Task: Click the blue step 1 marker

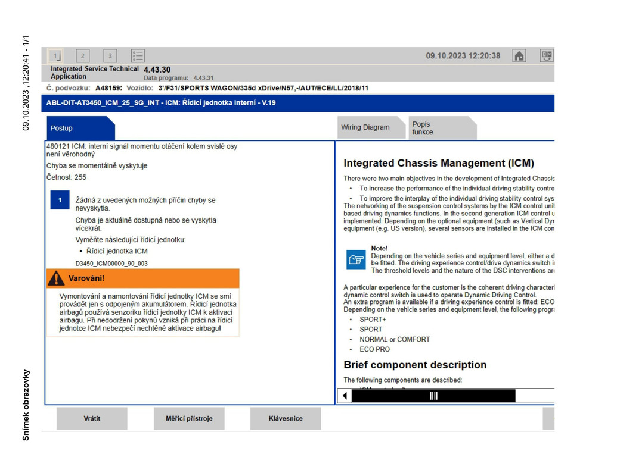Action: (x=60, y=200)
